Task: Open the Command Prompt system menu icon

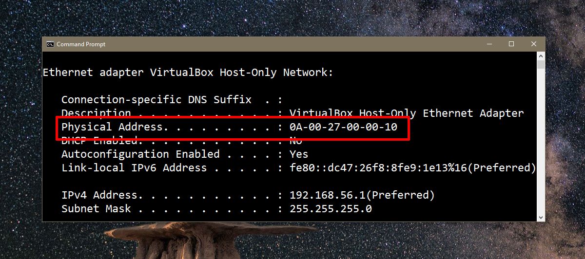Action: 50,44
